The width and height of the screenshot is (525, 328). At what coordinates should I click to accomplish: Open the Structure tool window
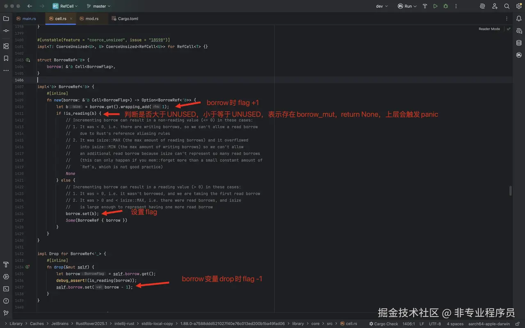click(x=6, y=46)
